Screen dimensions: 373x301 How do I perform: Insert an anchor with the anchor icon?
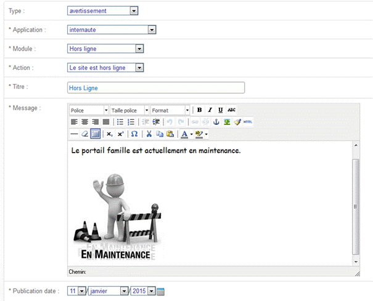click(216, 122)
